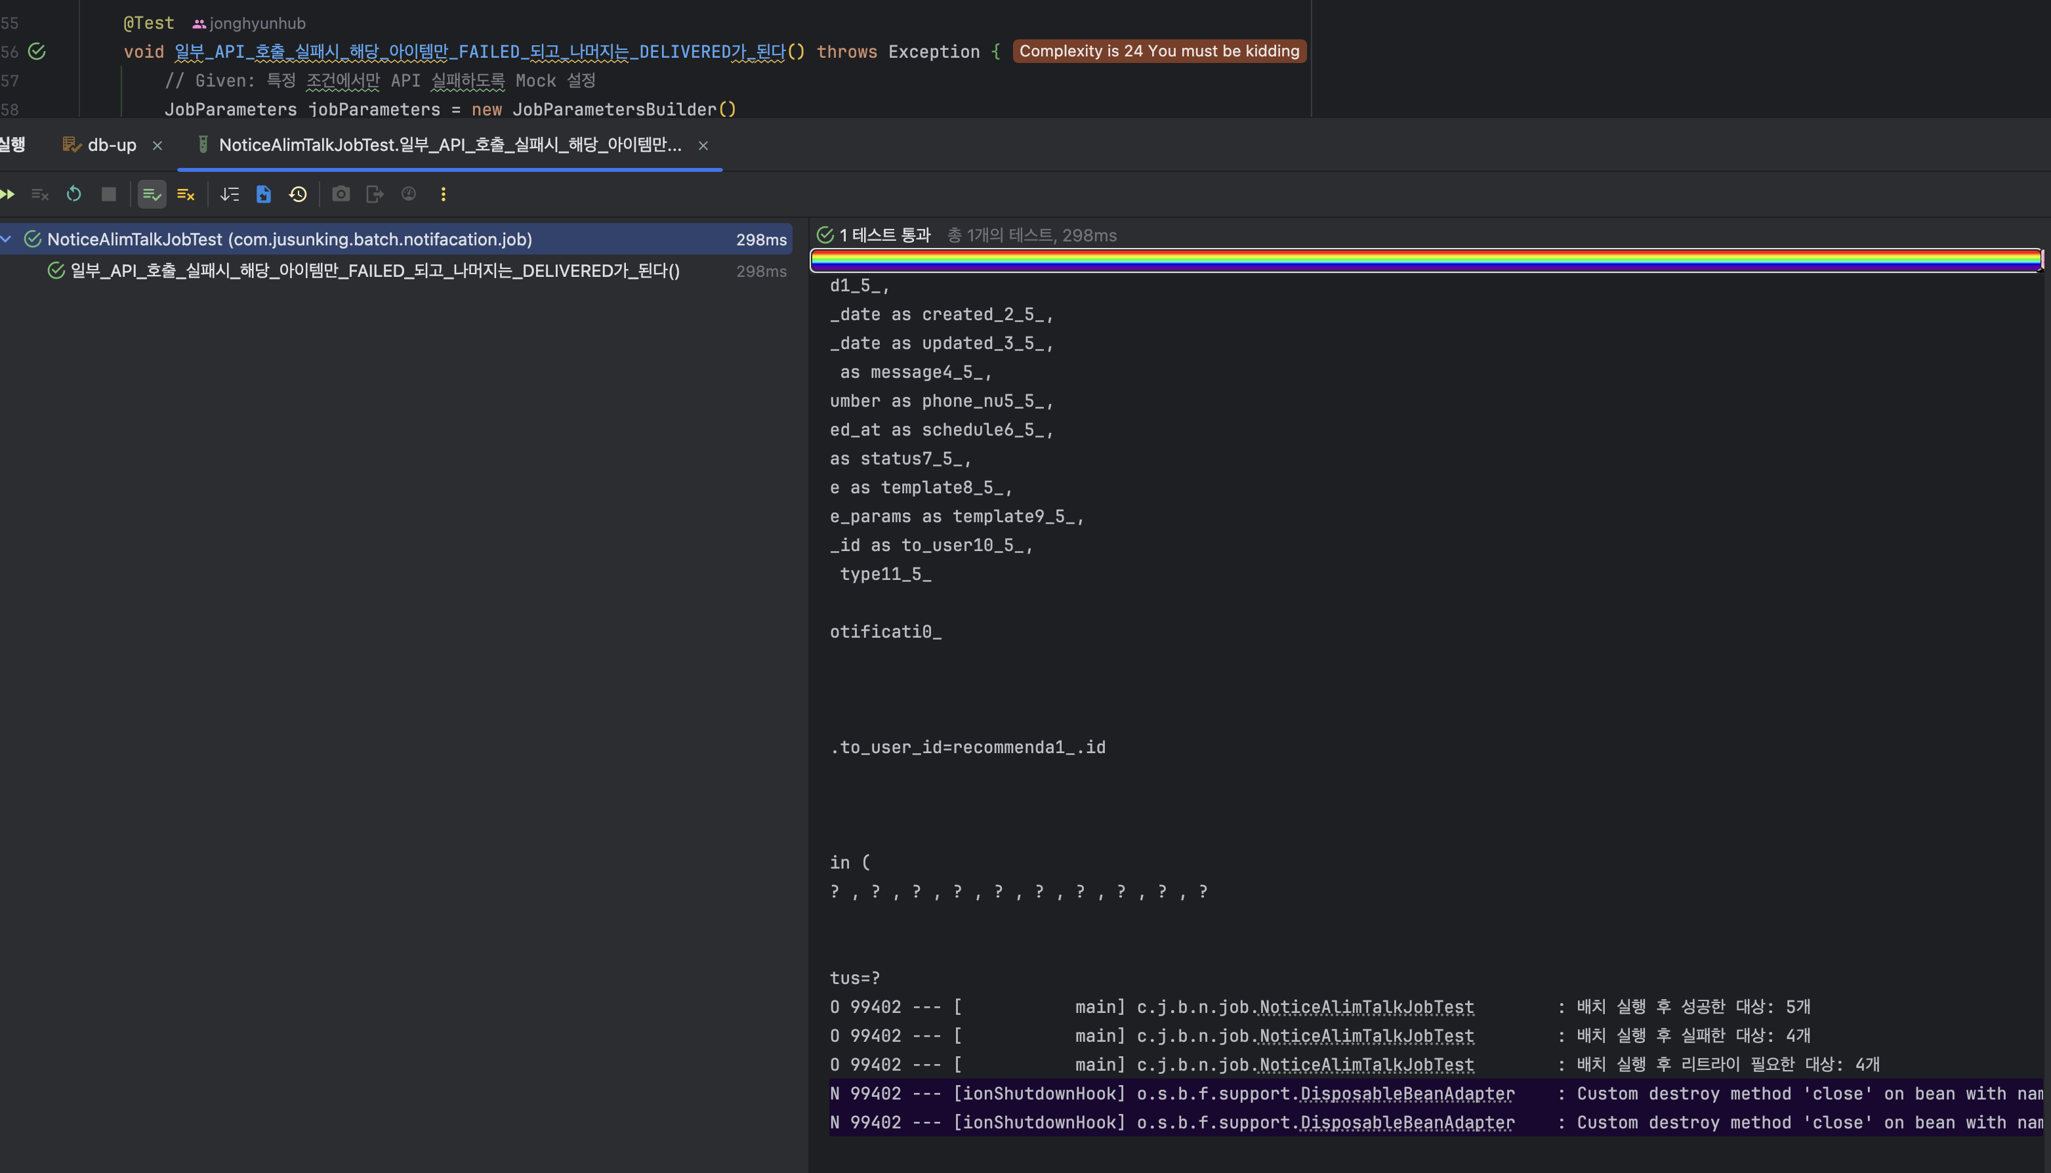Image resolution: width=2051 pixels, height=1173 pixels.
Task: Select the 일부_API_호출_실패시 test item in tree
Action: (x=375, y=272)
